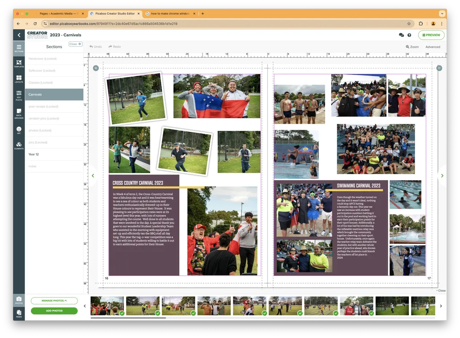Select the random pics (Locked) section
The image size is (460, 338).
click(54, 118)
